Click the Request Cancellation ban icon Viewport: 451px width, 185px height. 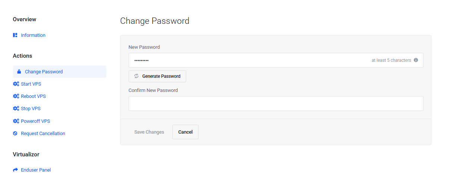point(15,134)
